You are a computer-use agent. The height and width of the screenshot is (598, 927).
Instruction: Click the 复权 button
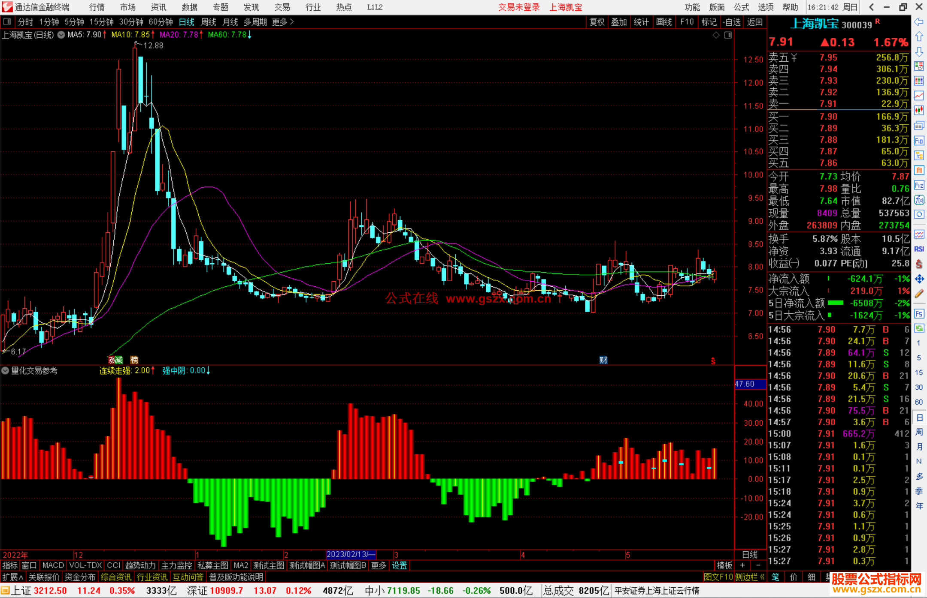click(x=597, y=22)
